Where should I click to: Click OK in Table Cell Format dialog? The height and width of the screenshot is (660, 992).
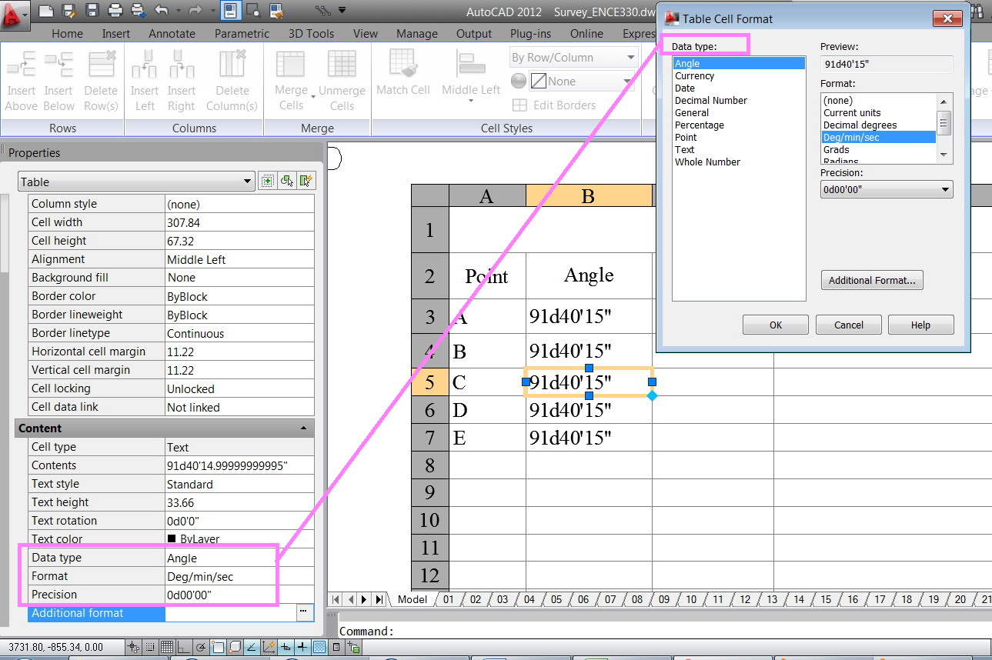[x=775, y=325]
